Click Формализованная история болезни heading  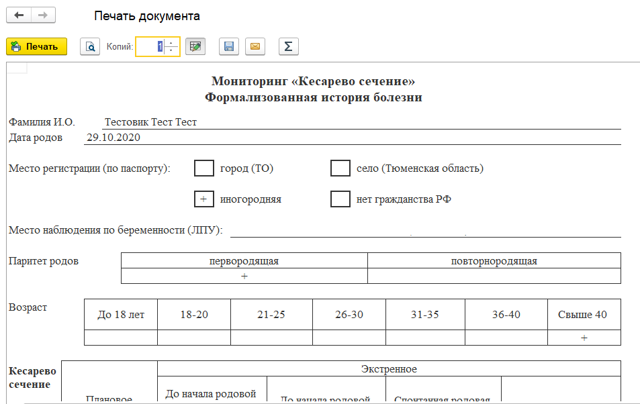click(313, 97)
